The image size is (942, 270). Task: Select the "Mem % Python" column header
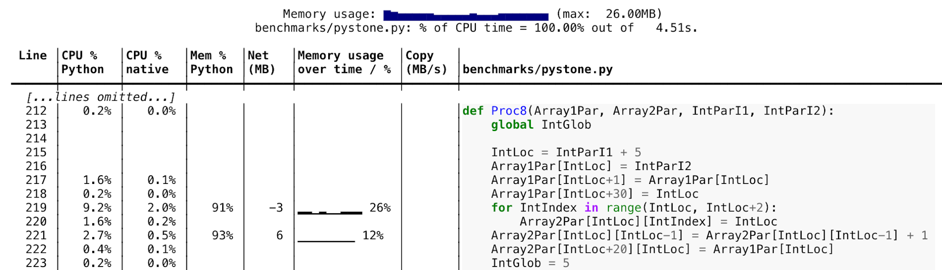pos(211,63)
